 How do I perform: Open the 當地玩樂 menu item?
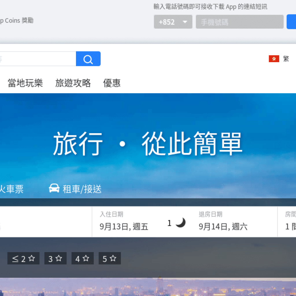click(x=25, y=83)
